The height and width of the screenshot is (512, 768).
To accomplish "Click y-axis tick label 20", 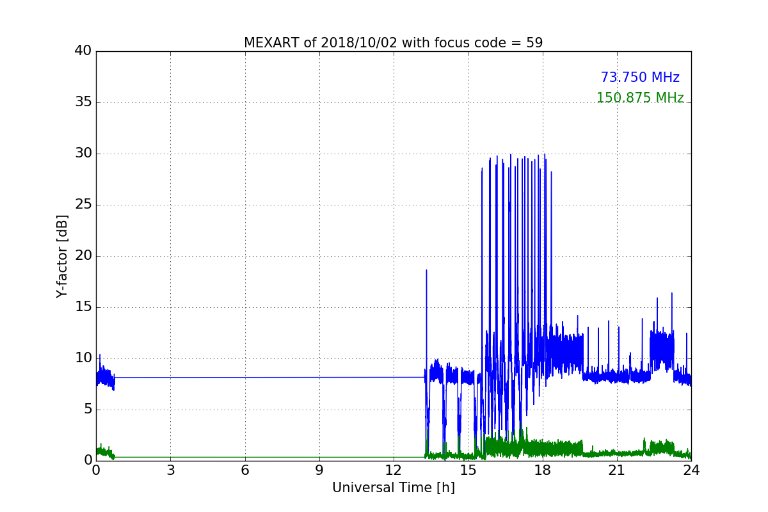I will point(83,255).
